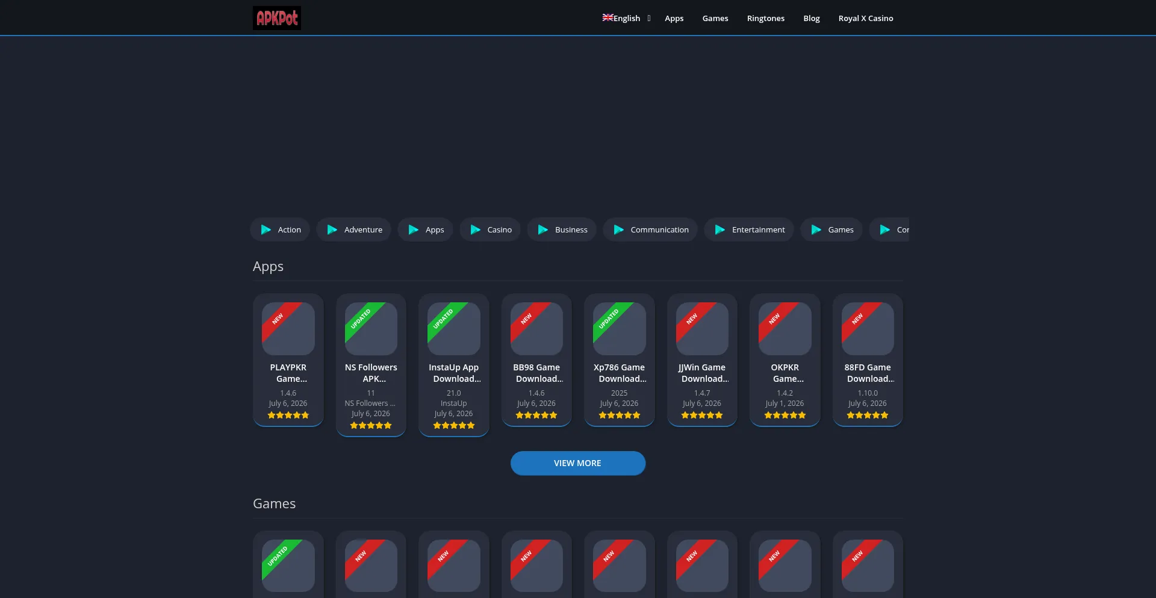Click star rating under InstaUp App

454,425
